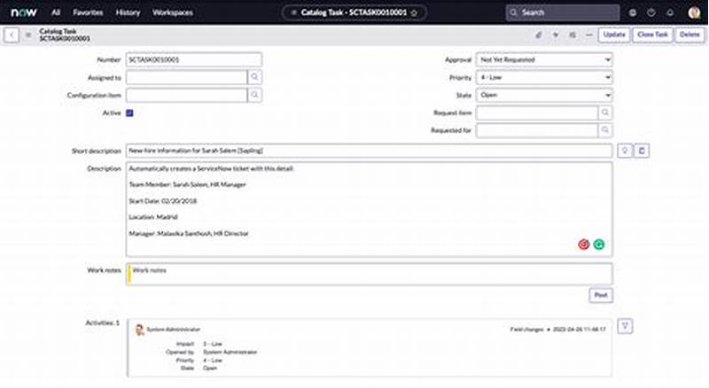Click 'Team Member: Sarah Salem, HR Manager' text
This screenshot has height=388, width=709.
pyautogui.click(x=187, y=184)
